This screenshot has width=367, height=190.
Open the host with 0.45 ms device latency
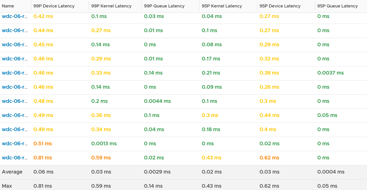15,44
